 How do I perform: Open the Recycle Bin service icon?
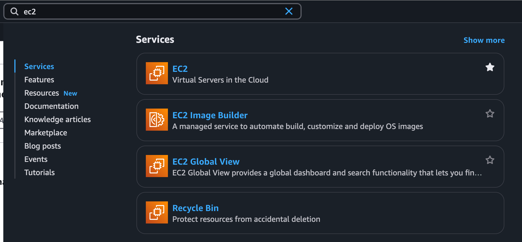157,212
